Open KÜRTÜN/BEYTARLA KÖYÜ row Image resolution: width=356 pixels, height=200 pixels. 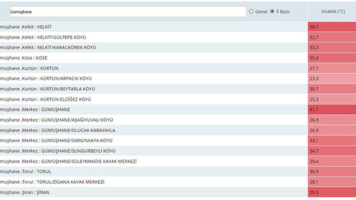coord(48,89)
